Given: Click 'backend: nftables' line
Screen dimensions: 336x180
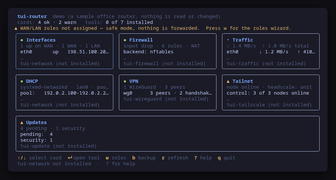Looking at the screenshot, I should (x=148, y=52).
